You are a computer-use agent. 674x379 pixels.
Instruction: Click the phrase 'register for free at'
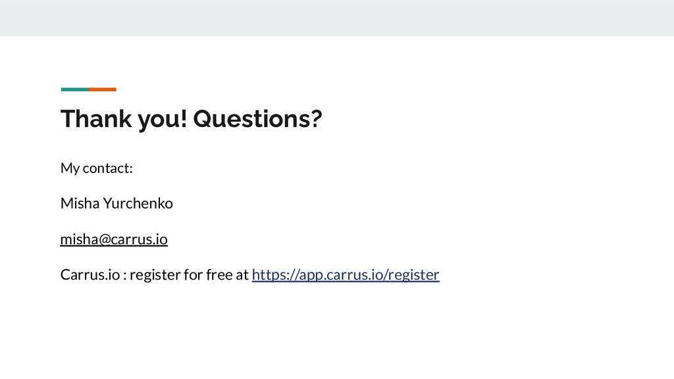click(x=189, y=274)
